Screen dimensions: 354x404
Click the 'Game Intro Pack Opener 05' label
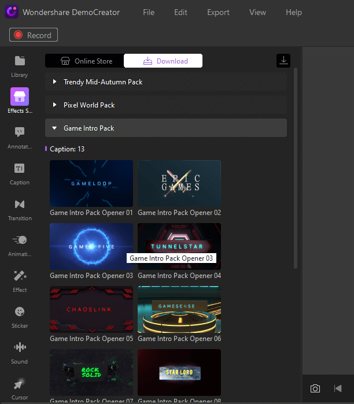click(91, 339)
